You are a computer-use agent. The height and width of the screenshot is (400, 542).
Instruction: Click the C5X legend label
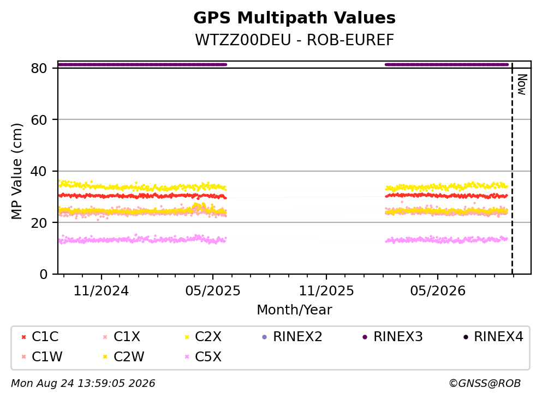click(208, 356)
